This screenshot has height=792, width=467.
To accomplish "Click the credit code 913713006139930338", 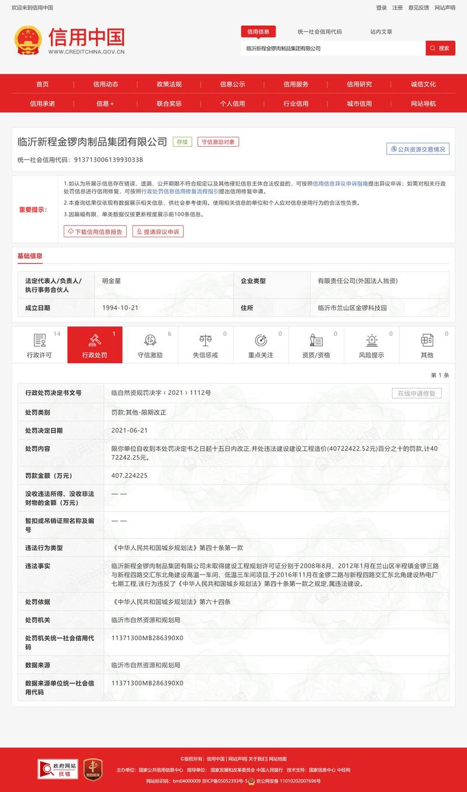I will tap(108, 159).
